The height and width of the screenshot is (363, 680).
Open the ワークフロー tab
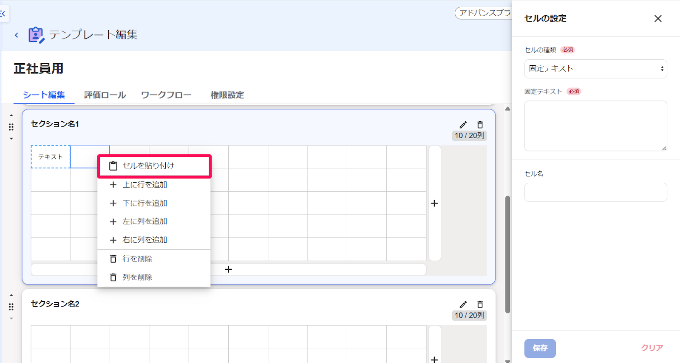[x=166, y=95]
